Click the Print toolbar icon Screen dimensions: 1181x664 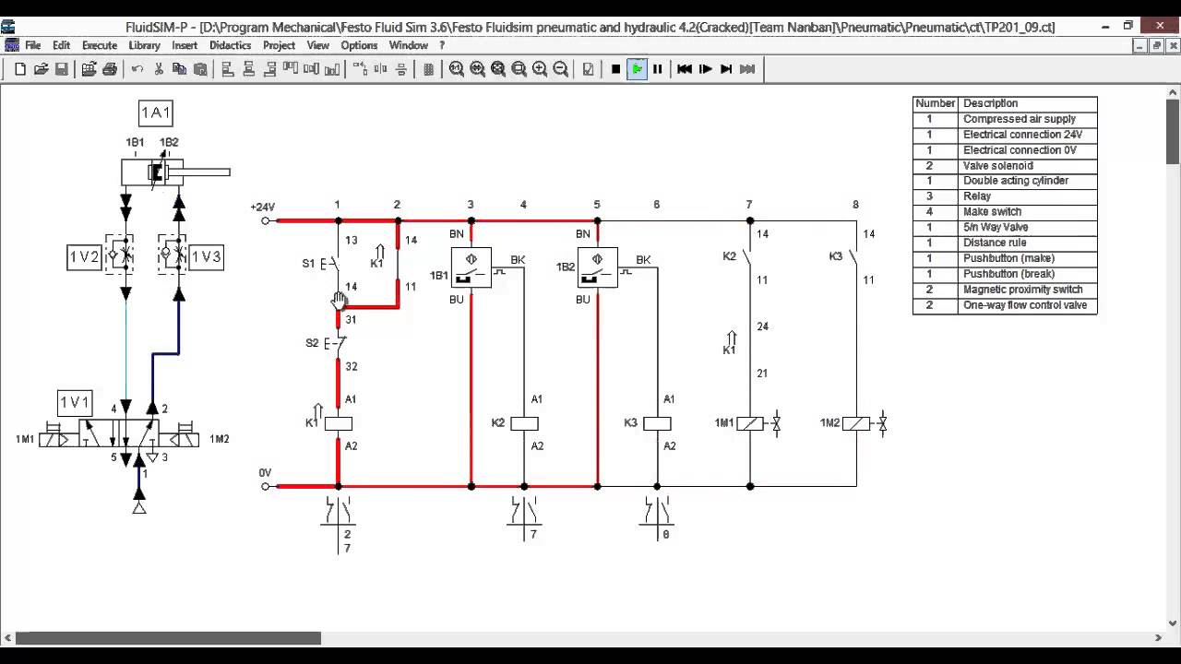tap(109, 68)
